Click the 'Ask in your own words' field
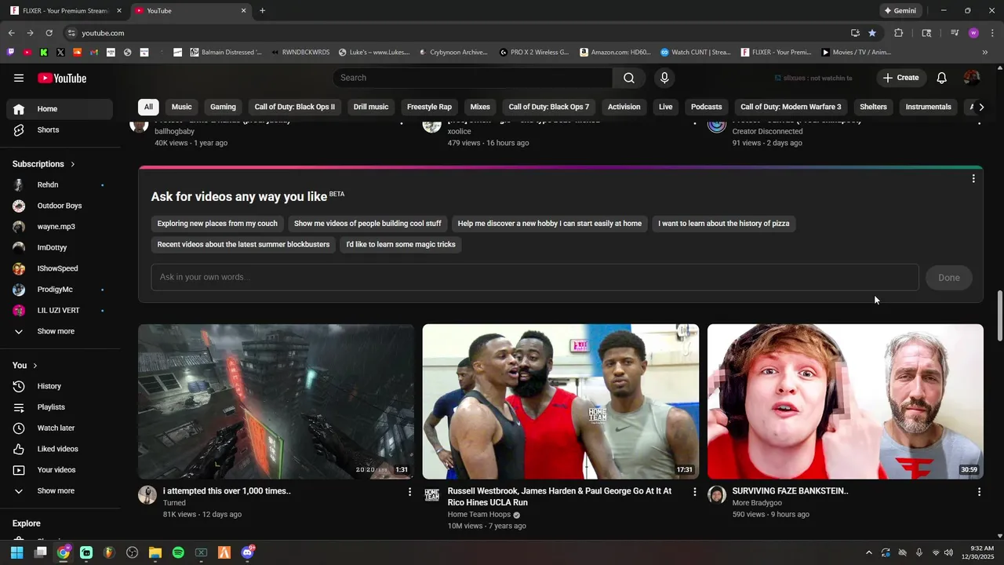The width and height of the screenshot is (1004, 565). pos(535,278)
